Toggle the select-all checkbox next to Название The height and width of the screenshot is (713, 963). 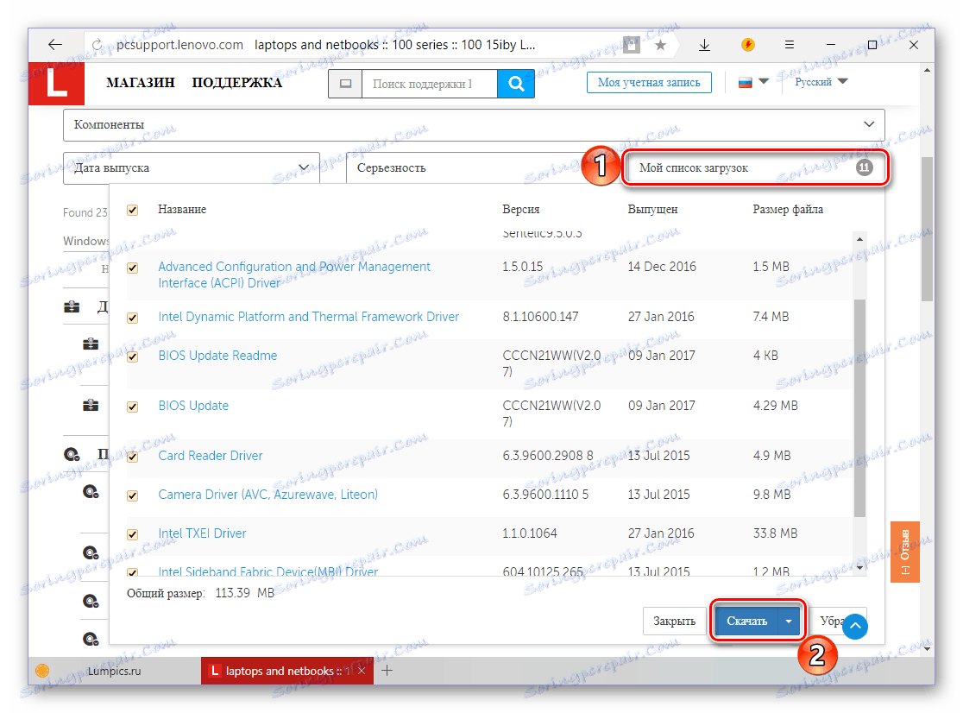(x=132, y=210)
